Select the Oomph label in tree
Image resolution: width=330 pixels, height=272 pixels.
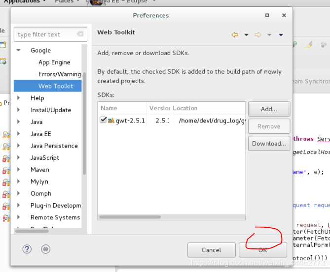tap(41, 194)
